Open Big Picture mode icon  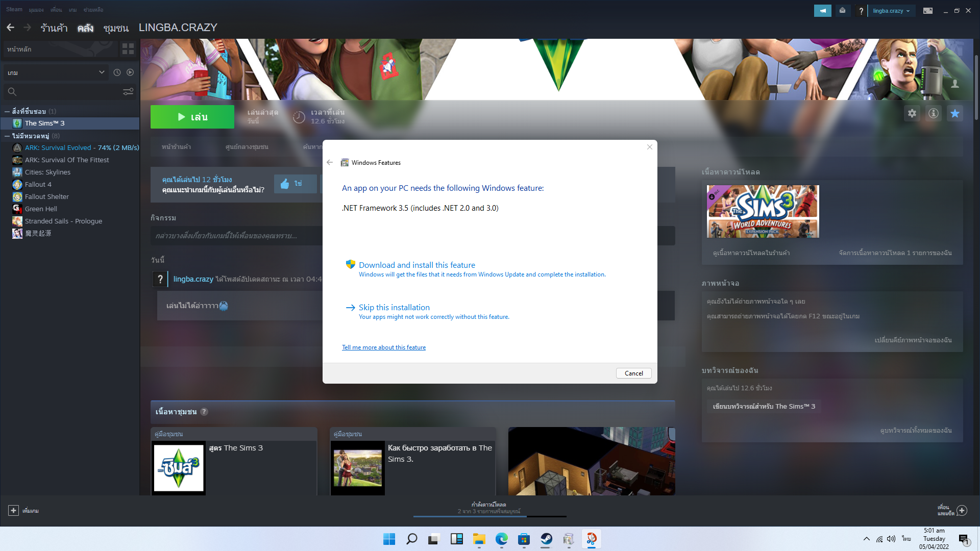point(927,11)
